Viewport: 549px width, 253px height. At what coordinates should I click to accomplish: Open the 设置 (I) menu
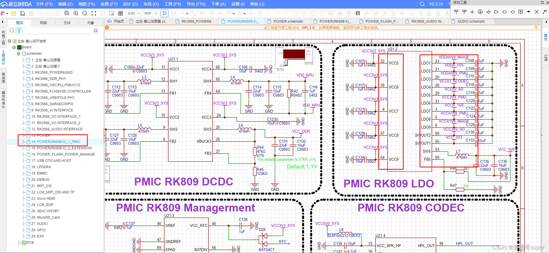click(x=238, y=4)
